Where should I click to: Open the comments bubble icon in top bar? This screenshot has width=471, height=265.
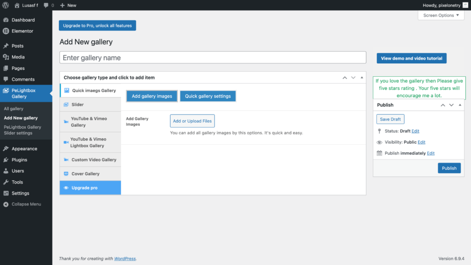pyautogui.click(x=46, y=6)
